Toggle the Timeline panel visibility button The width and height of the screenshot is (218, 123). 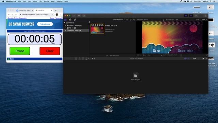[x=191, y=16]
